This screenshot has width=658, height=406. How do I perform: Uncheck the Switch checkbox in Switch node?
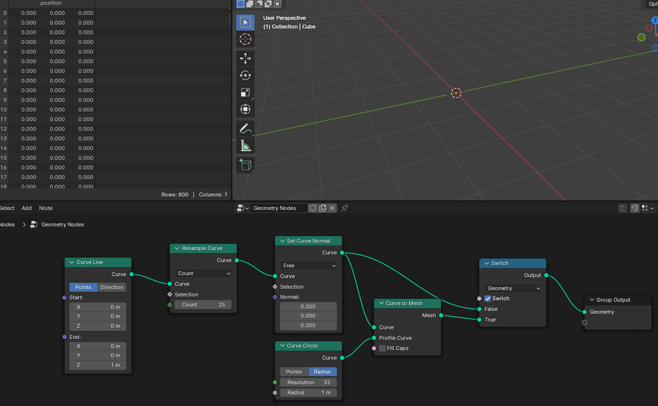[488, 298]
